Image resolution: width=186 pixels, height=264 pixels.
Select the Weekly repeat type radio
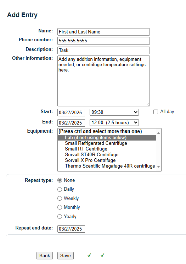click(60, 198)
